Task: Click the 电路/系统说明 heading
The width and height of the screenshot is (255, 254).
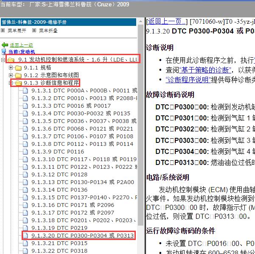Action: (168, 177)
